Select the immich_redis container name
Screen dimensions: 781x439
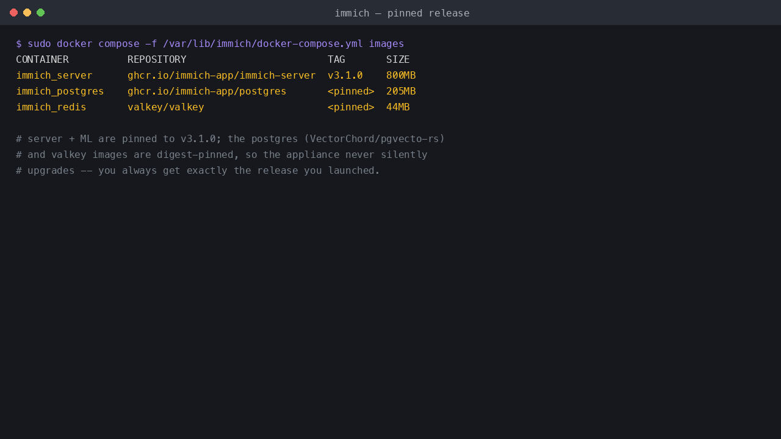pyautogui.click(x=51, y=107)
